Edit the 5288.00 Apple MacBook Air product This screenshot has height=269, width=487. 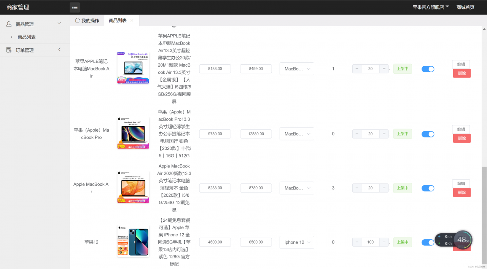click(x=461, y=183)
